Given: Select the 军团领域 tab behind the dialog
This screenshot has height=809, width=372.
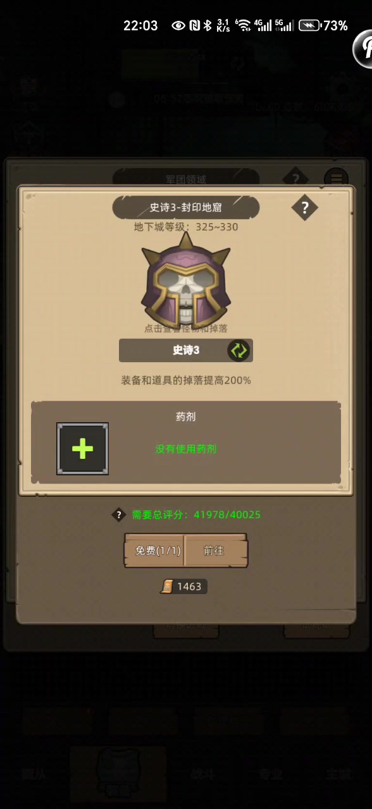Looking at the screenshot, I should [x=186, y=179].
